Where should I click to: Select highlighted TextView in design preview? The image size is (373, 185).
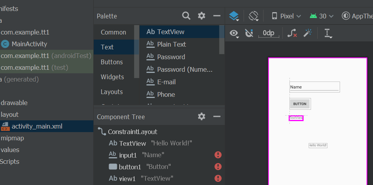(x=296, y=118)
